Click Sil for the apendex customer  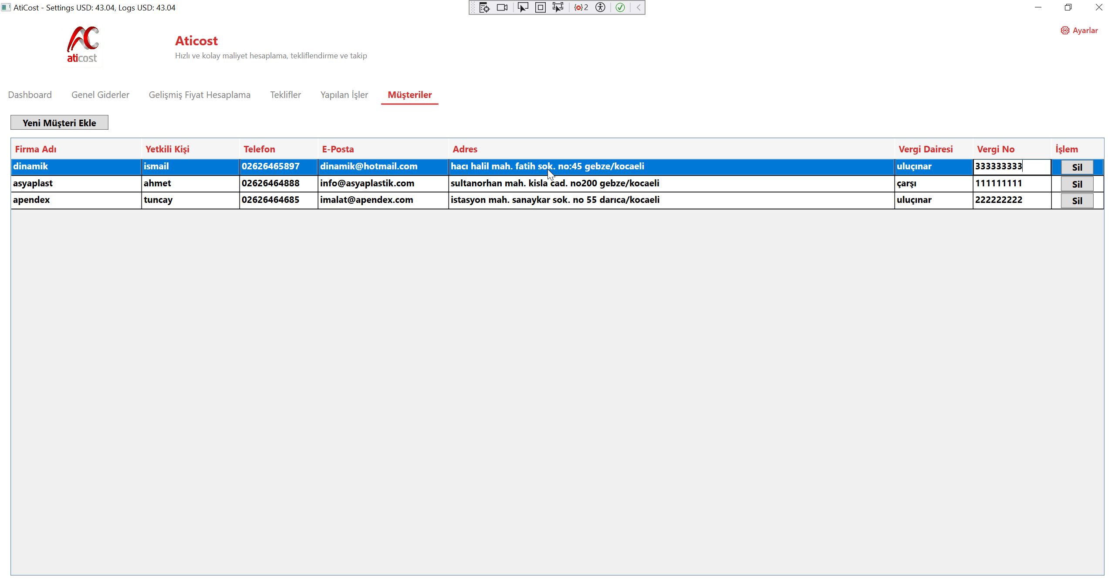coord(1077,201)
